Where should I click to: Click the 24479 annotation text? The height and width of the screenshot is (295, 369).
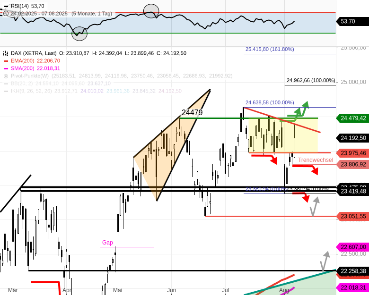point(192,112)
